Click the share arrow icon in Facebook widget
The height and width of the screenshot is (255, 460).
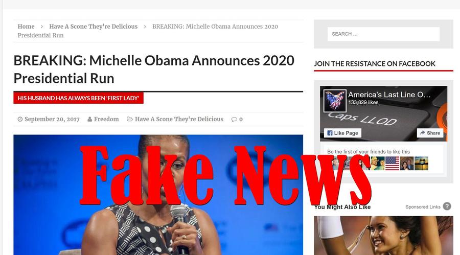pyautogui.click(x=423, y=133)
